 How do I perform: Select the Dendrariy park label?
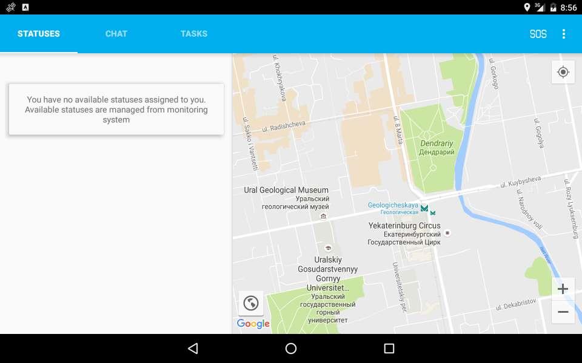[436, 147]
